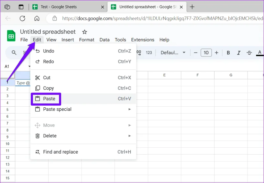Select row 5 header
This screenshot has width=264, height=183.
(7, 110)
